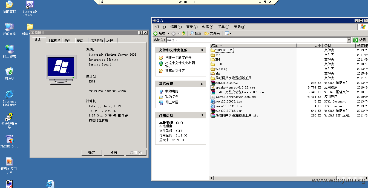Open the 编辑(E) menu
This screenshot has height=188, width=368.
(176, 27)
